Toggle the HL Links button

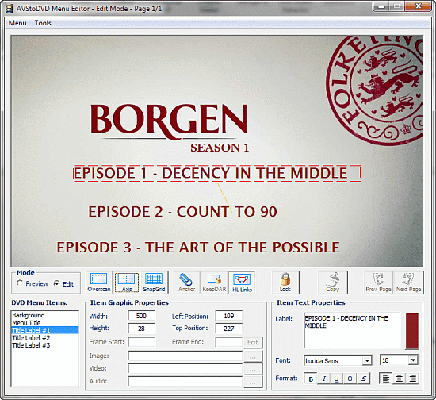click(x=242, y=283)
